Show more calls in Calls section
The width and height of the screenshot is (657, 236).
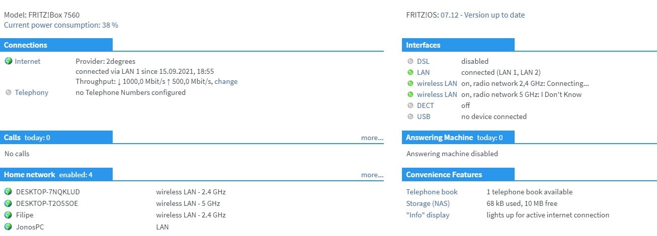coord(372,138)
